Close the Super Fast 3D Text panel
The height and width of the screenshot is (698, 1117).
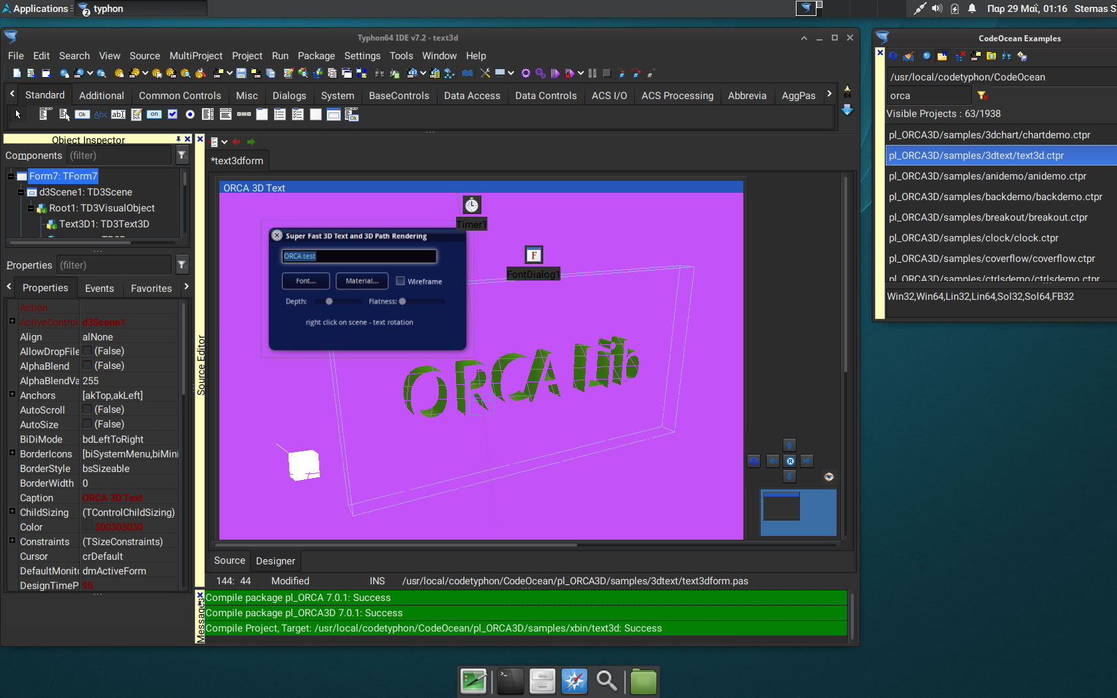[x=277, y=235]
